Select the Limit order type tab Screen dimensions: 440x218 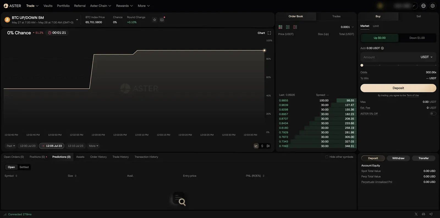[x=376, y=26]
